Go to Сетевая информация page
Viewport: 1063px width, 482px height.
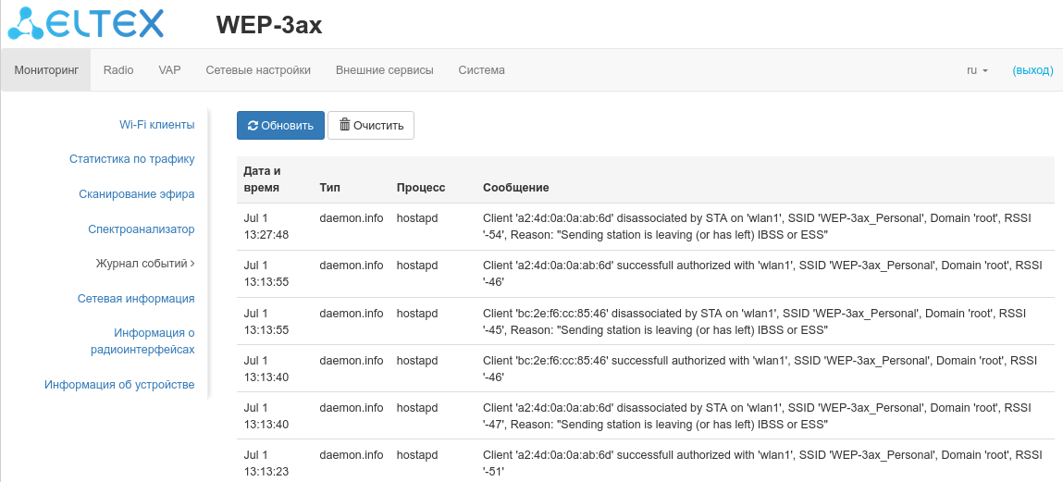(x=136, y=299)
